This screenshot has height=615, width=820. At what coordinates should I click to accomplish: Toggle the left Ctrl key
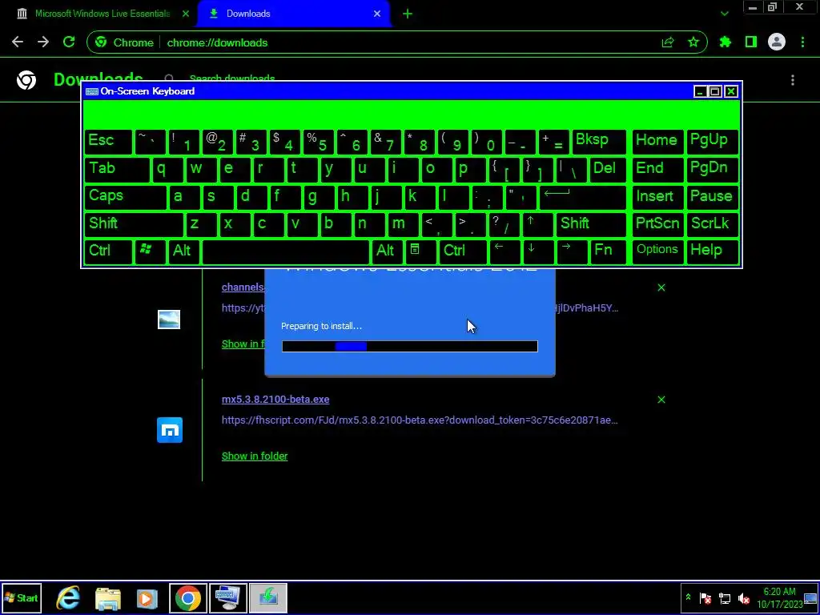tap(108, 252)
